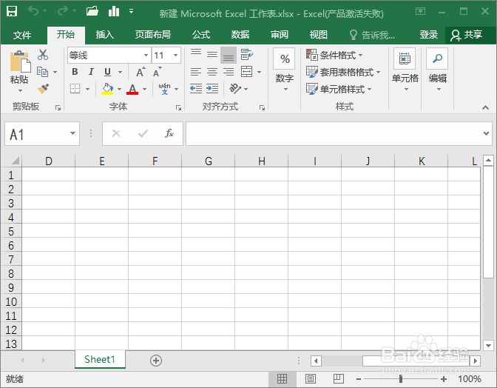Switch to the 公式 tab
This screenshot has height=388, width=497.
click(201, 35)
